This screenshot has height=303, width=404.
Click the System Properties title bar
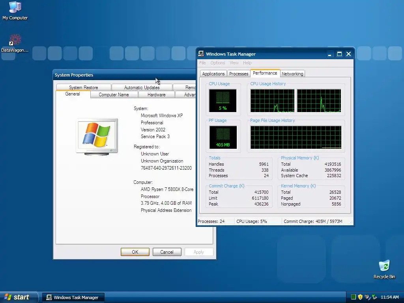click(x=124, y=75)
